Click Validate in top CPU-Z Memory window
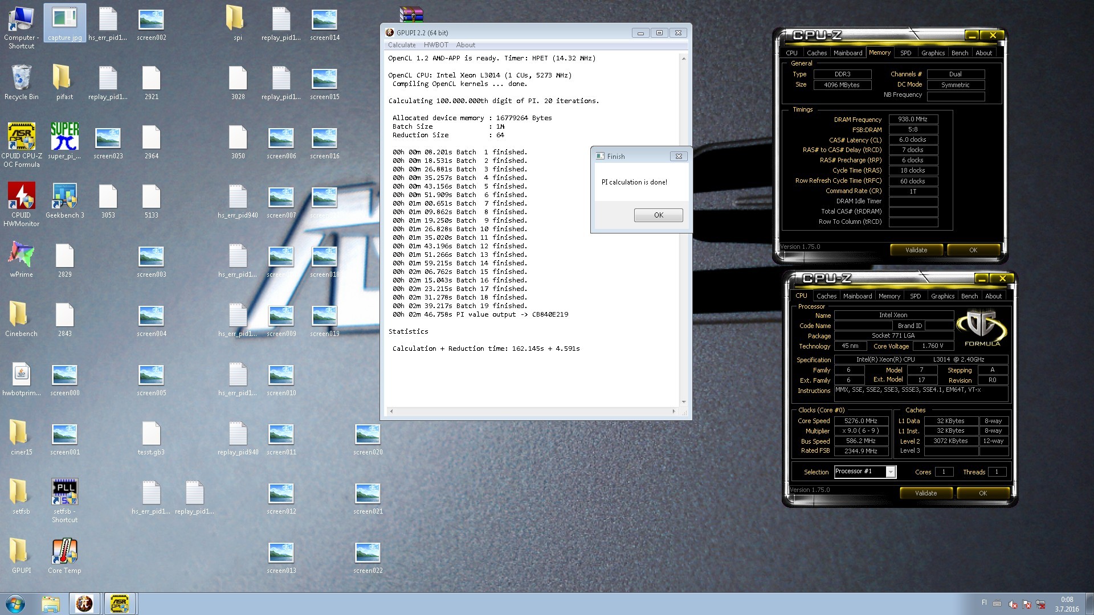This screenshot has width=1094, height=615. tap(916, 250)
